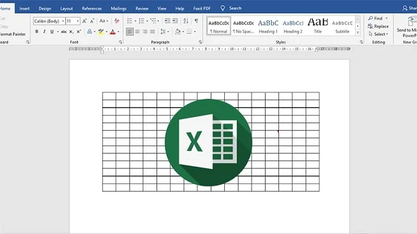Switch to the Layout tab
Viewport: 417px width, 234px height.
(66, 8)
